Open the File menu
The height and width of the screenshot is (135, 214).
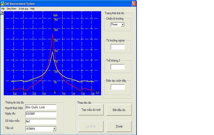3,9
